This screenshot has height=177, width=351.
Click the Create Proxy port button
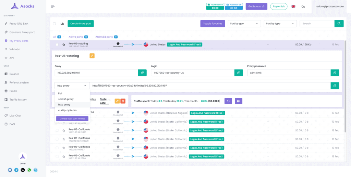coord(81,24)
